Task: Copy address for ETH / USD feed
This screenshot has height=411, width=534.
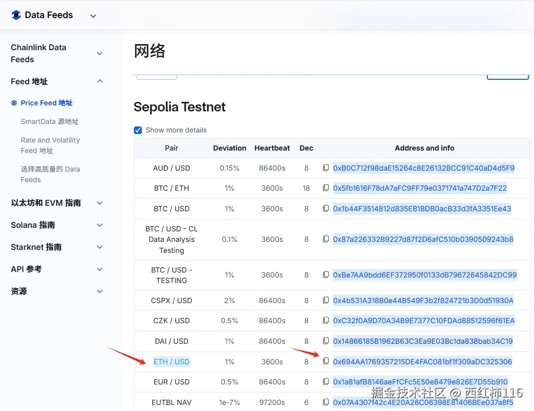Action: point(325,361)
